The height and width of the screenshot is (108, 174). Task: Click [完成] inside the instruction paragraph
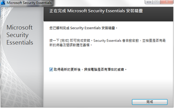(x=65, y=41)
